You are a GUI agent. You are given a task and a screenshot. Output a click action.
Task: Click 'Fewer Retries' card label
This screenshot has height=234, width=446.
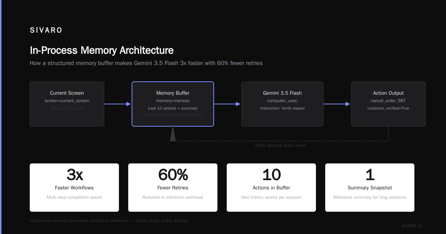tap(173, 188)
